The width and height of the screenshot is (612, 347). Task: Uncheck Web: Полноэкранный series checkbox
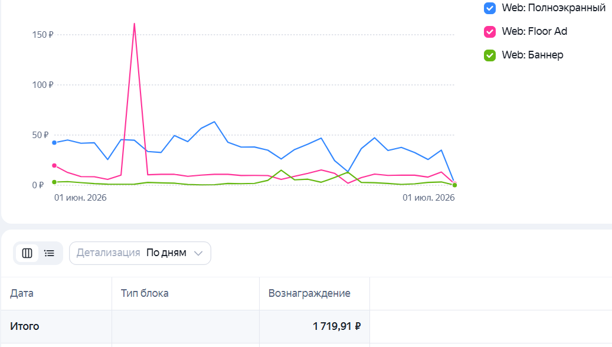(489, 8)
